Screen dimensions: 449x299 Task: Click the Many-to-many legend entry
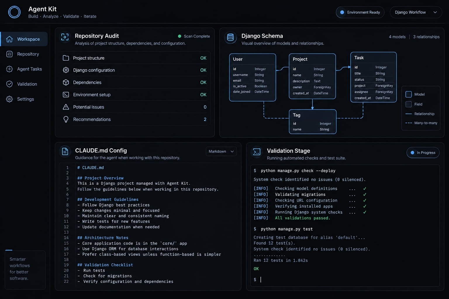click(x=422, y=123)
